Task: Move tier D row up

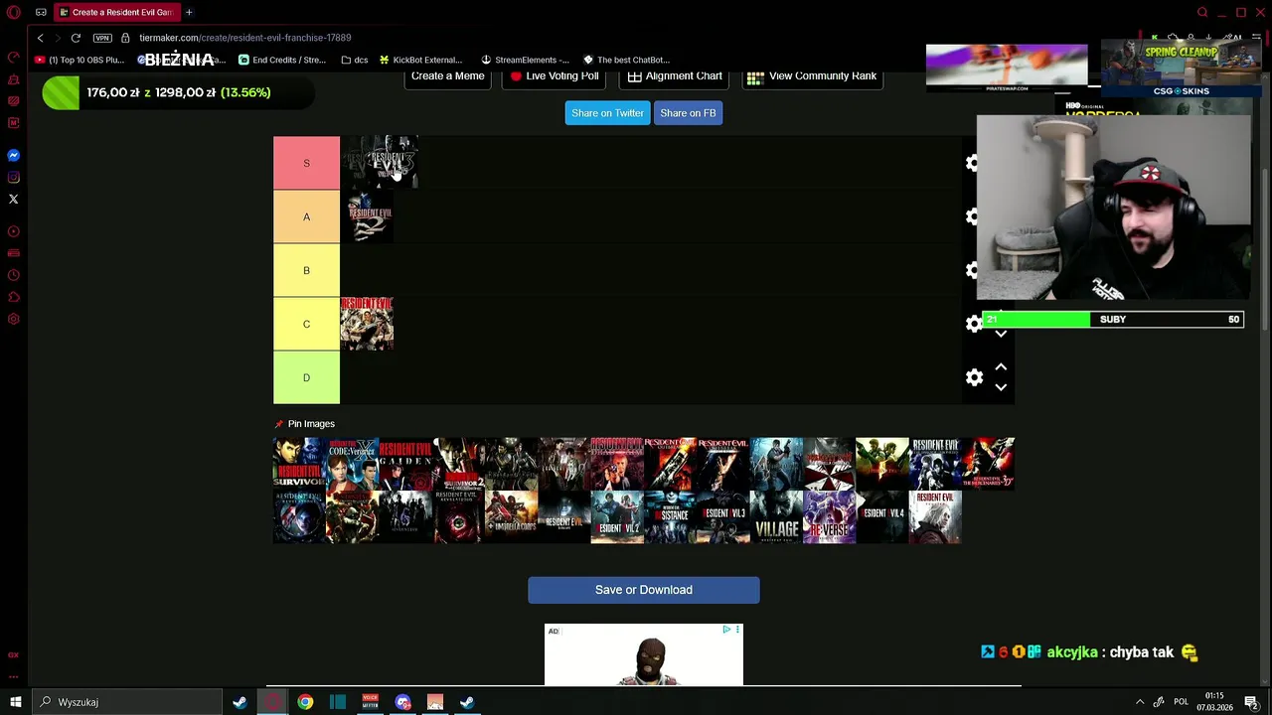Action: (x=1001, y=367)
